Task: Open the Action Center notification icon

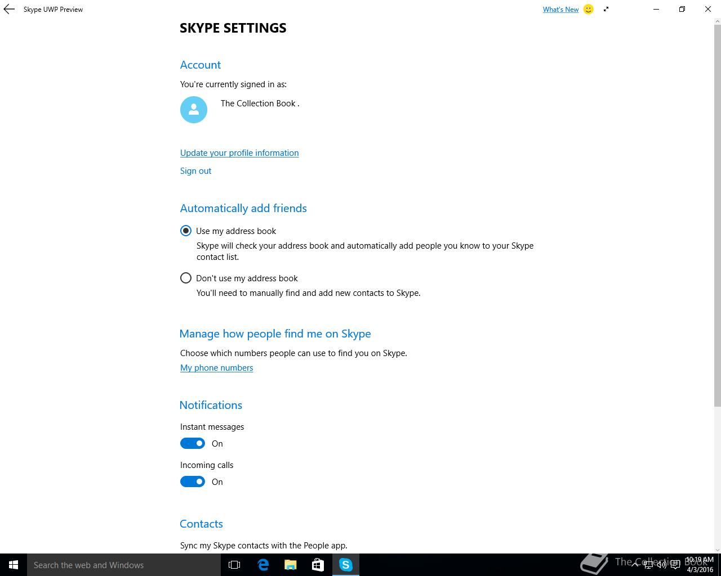Action: pos(675,565)
